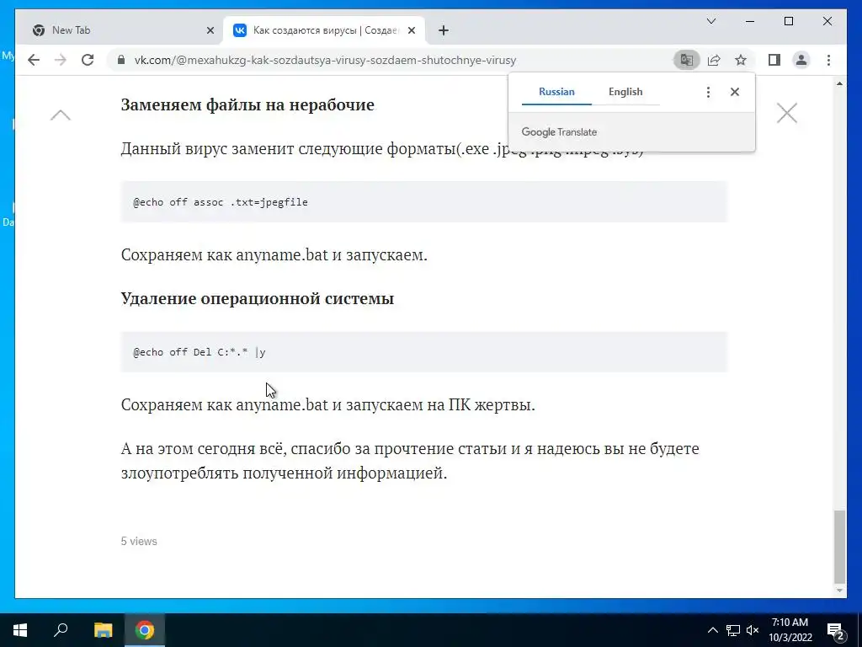This screenshot has width=862, height=647.
Task: Click the address bar URL
Action: pos(325,60)
